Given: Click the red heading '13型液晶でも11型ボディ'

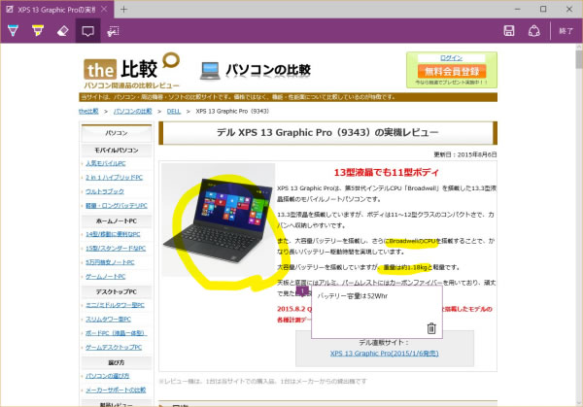Looking at the screenshot, I should [387, 173].
